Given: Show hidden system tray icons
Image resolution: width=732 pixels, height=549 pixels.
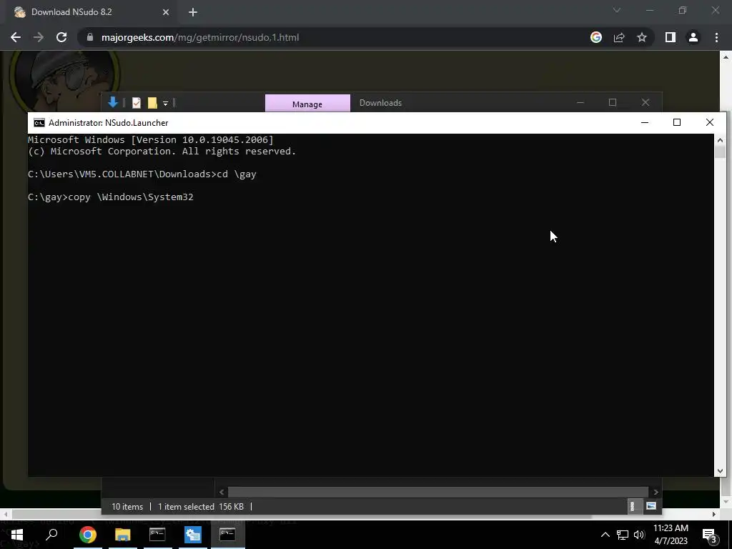Looking at the screenshot, I should (x=605, y=535).
